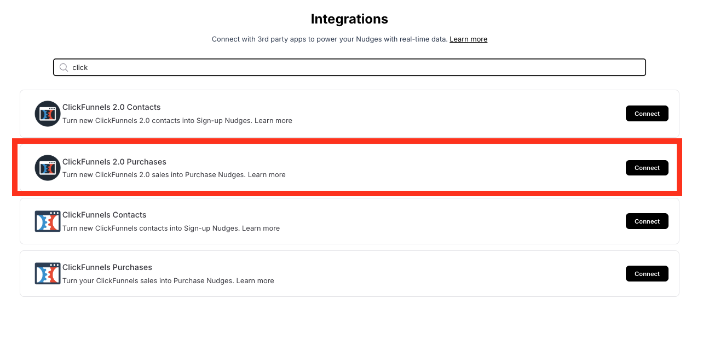703x346 pixels.
Task: Click ClickFunnels Contacts logo icon
Action: click(48, 221)
